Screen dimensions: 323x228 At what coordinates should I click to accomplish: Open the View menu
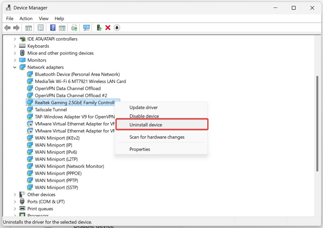pos(44,19)
